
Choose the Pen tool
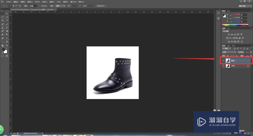3,38
